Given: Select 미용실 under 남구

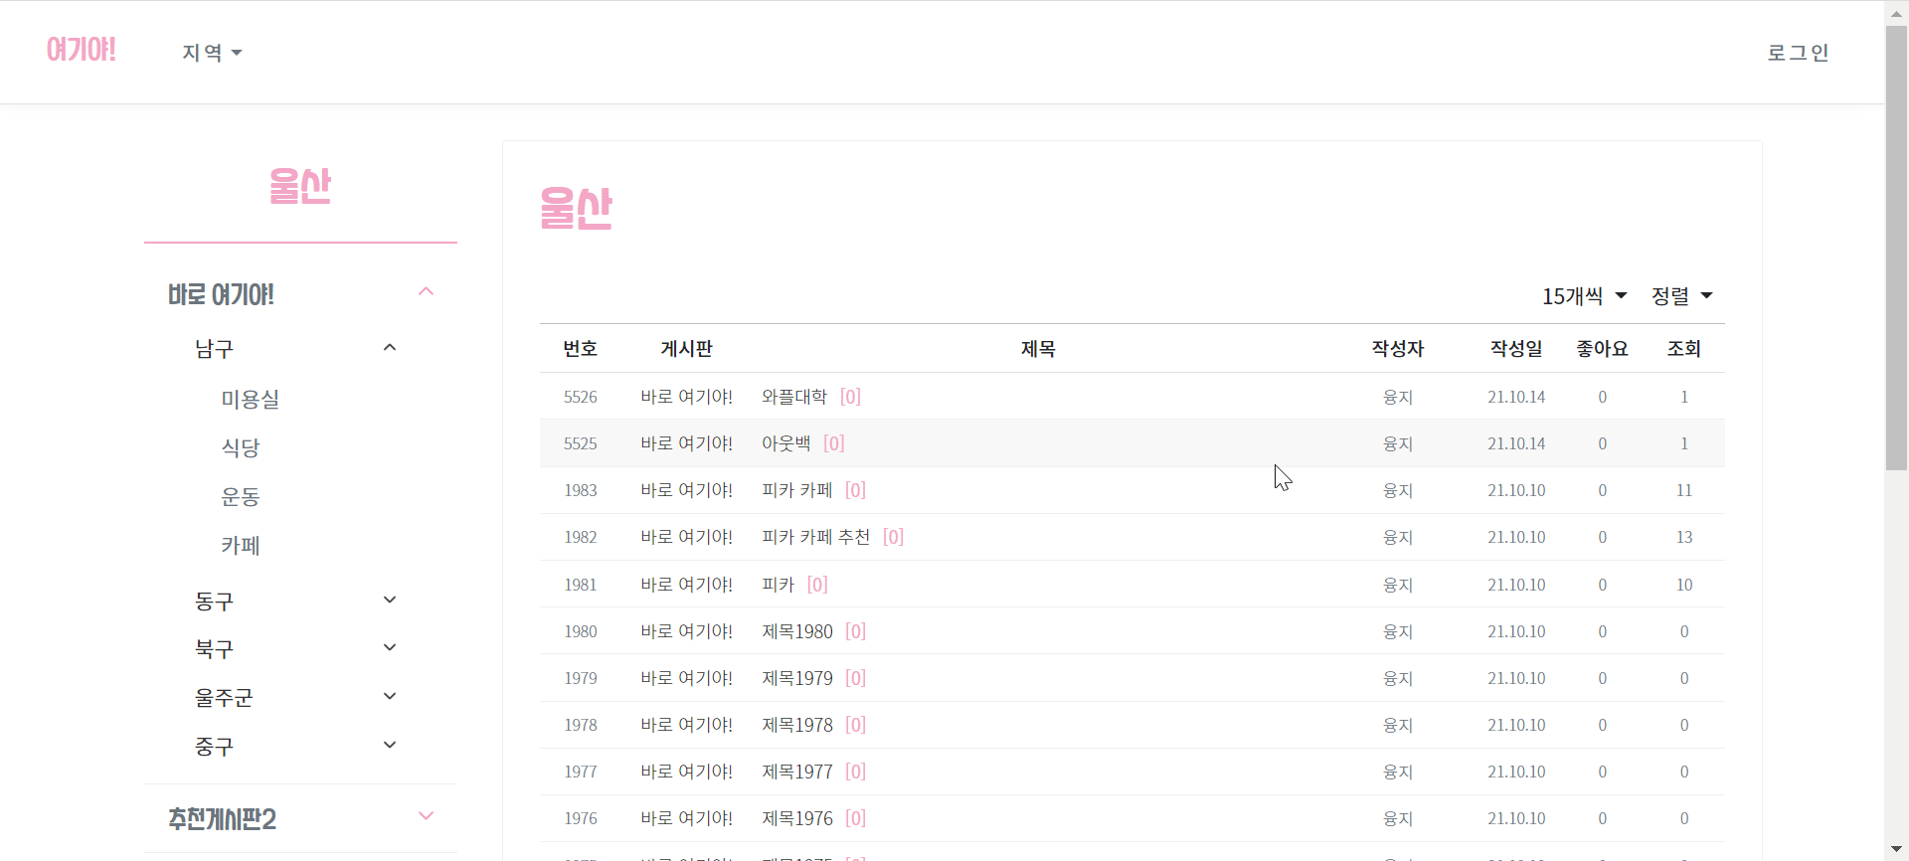Looking at the screenshot, I should click(x=250, y=399).
